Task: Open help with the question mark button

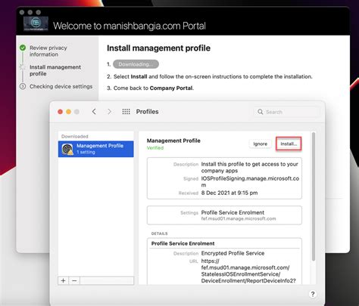Action: click(313, 294)
